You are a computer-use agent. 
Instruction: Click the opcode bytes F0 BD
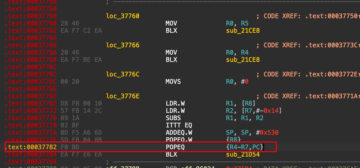(x=70, y=147)
